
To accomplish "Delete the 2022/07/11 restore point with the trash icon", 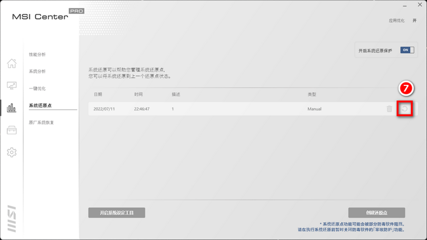I will click(x=389, y=109).
